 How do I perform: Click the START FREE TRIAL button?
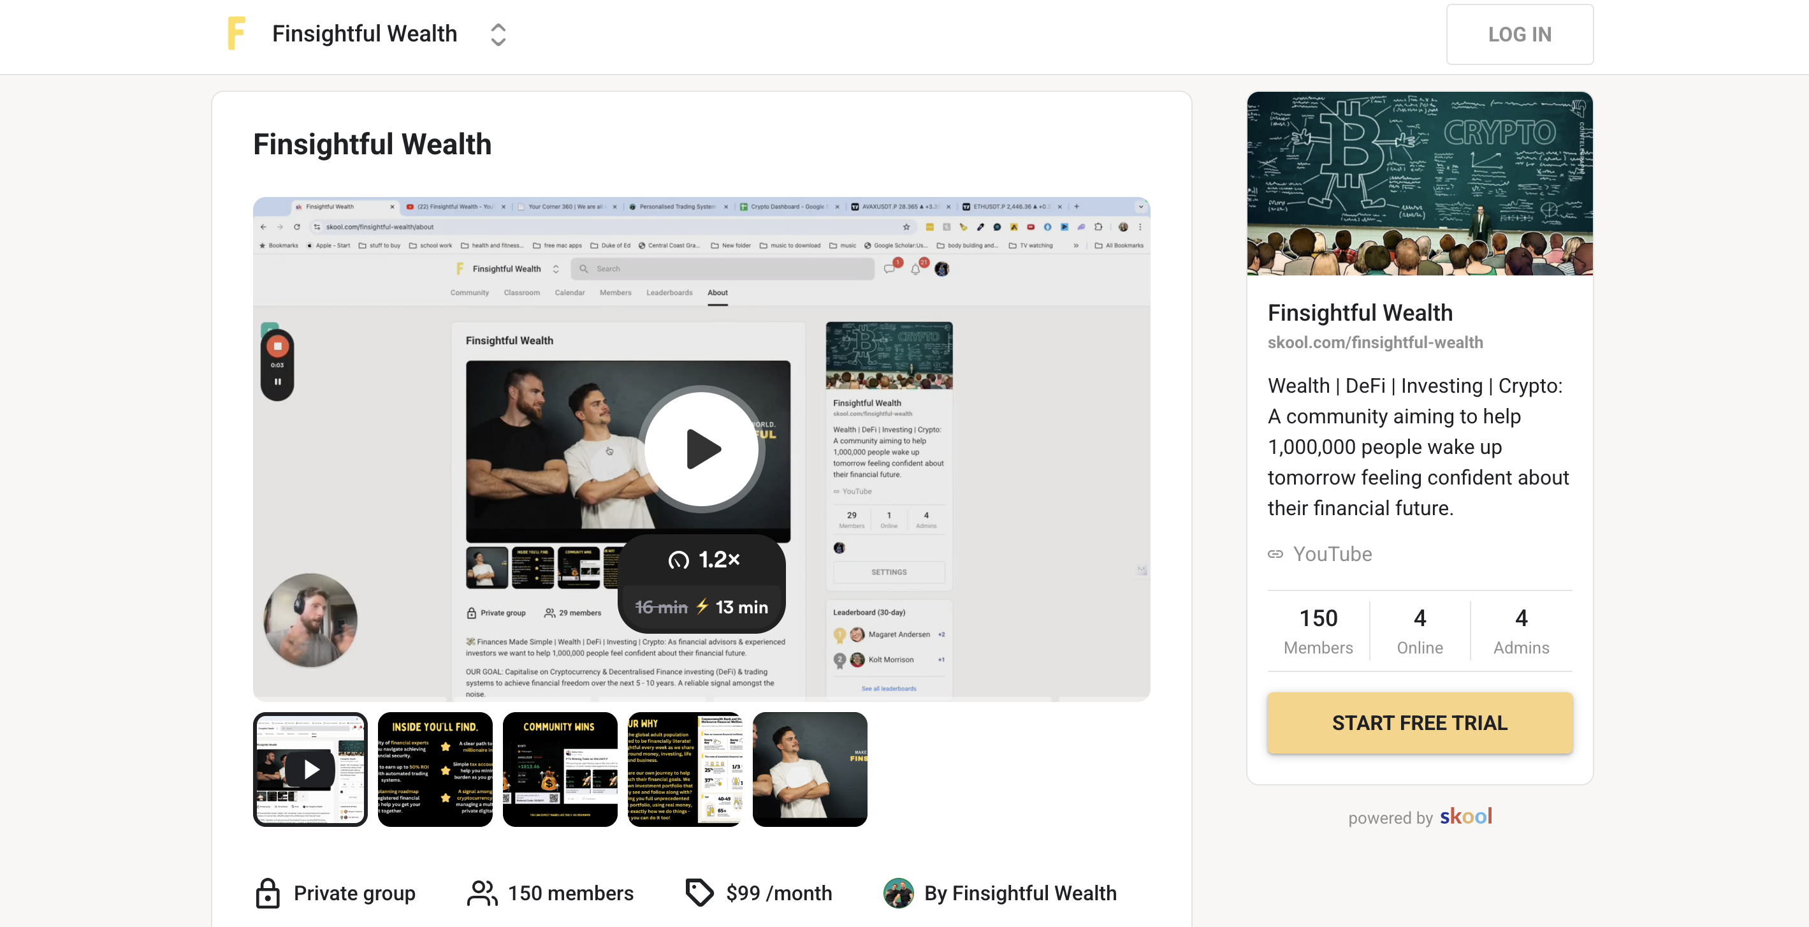pyautogui.click(x=1420, y=722)
